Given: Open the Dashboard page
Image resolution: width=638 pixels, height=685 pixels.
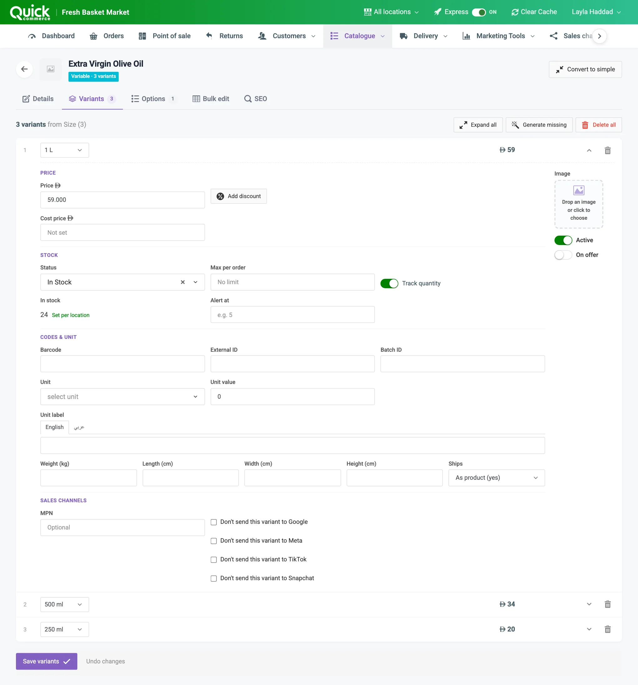Looking at the screenshot, I should click(51, 36).
